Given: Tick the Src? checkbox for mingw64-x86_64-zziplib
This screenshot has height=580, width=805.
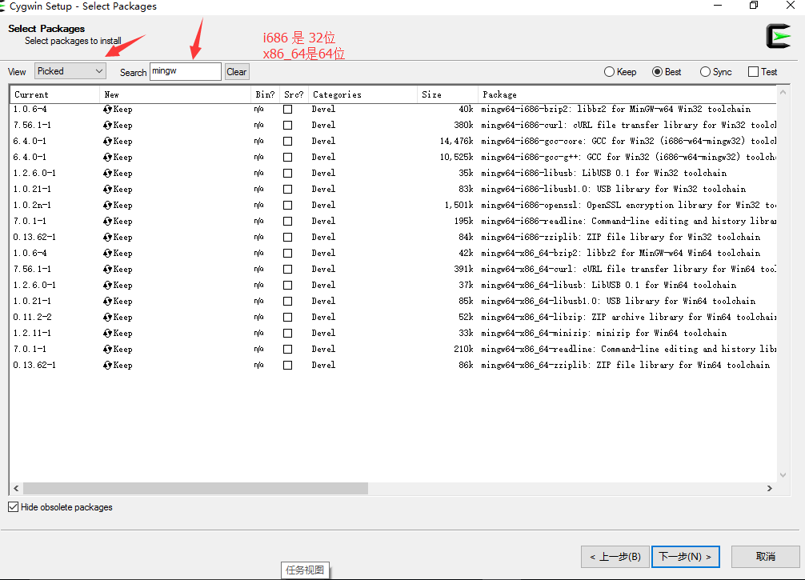Looking at the screenshot, I should pyautogui.click(x=288, y=366).
